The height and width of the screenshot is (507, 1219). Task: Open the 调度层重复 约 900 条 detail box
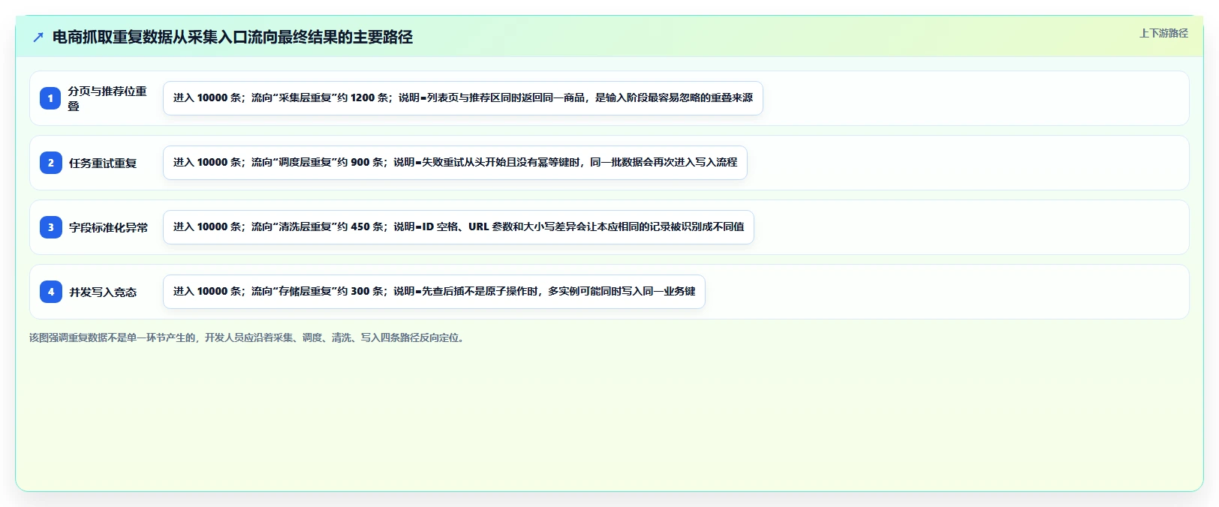pyautogui.click(x=455, y=163)
